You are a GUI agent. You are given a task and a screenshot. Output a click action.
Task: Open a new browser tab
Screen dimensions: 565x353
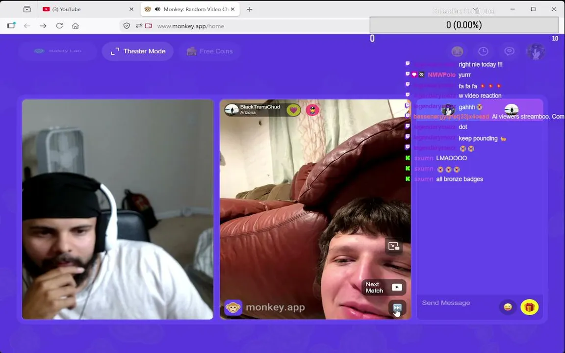249,9
